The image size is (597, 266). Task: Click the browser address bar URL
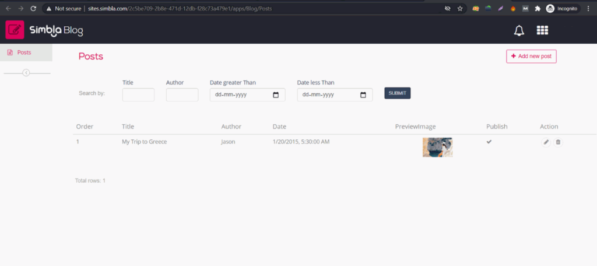coord(180,8)
